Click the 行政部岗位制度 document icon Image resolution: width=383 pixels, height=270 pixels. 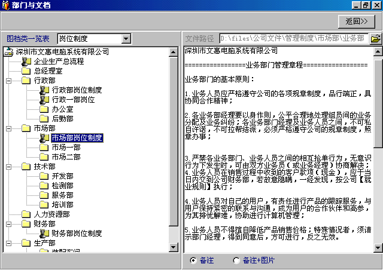pyautogui.click(x=44, y=90)
